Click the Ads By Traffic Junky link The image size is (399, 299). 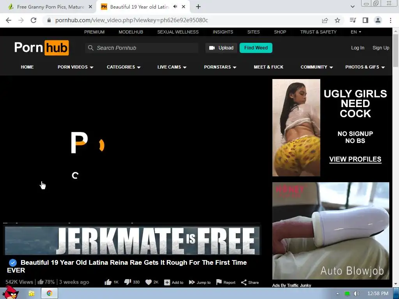pyautogui.click(x=291, y=285)
